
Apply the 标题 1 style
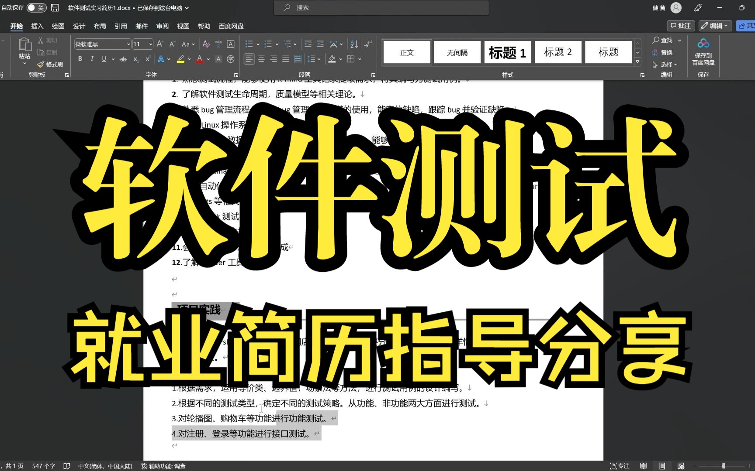[x=507, y=52]
